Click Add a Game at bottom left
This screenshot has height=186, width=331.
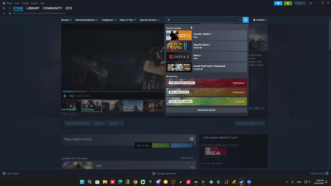[x=11, y=174]
